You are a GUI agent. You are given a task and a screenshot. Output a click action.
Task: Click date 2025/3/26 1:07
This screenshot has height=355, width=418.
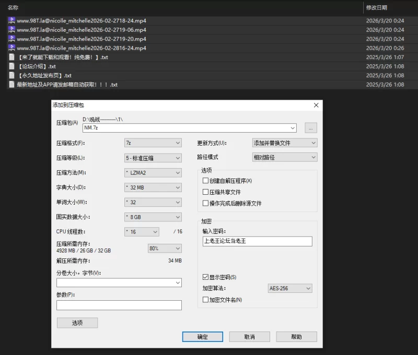click(x=385, y=57)
